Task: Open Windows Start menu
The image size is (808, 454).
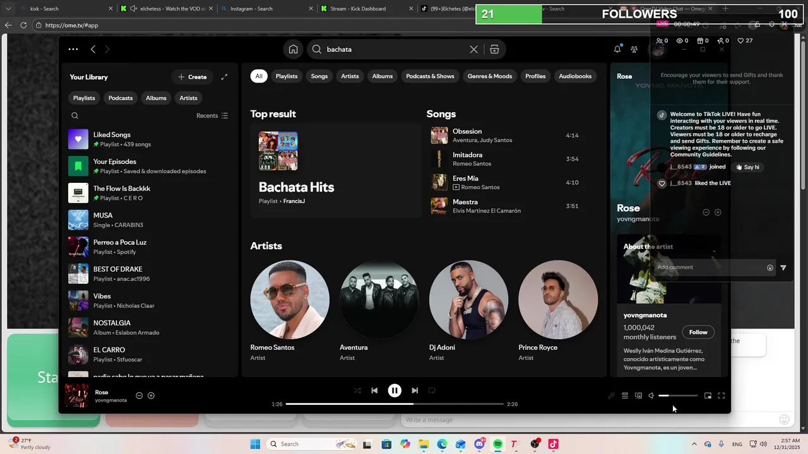Action: pos(255,444)
